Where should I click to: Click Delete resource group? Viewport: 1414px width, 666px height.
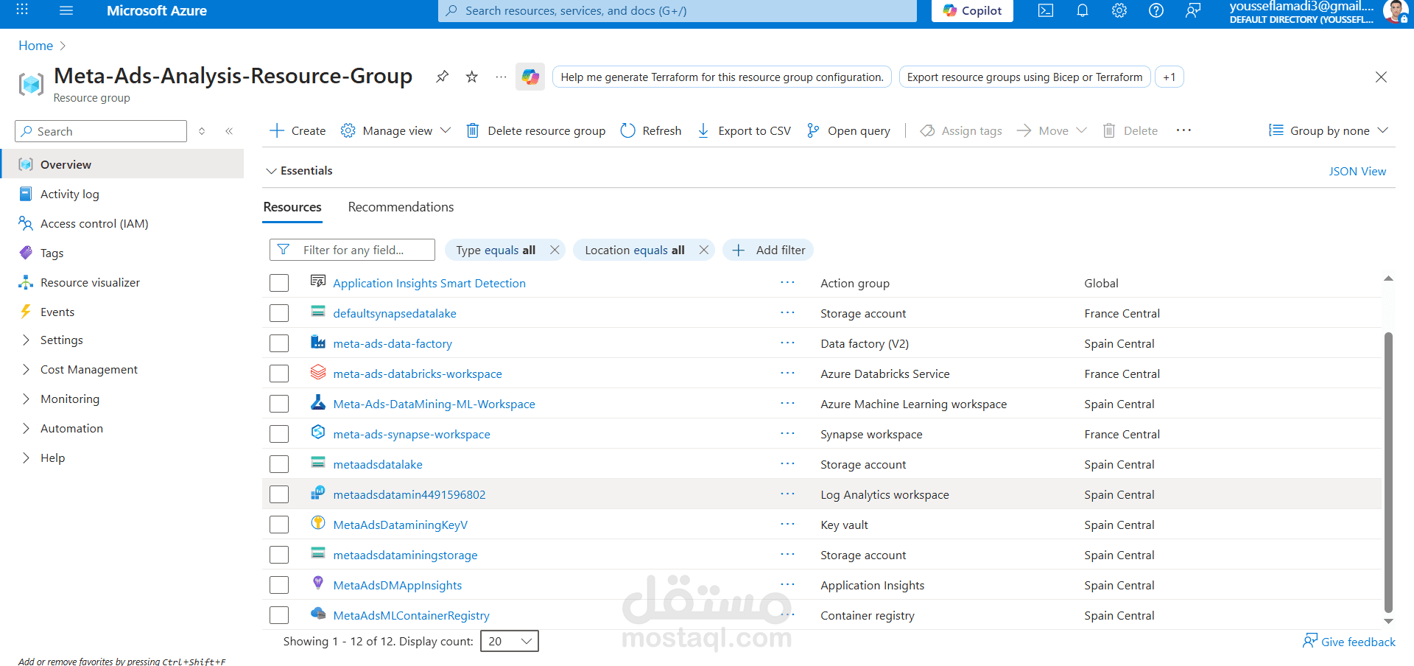(x=535, y=130)
